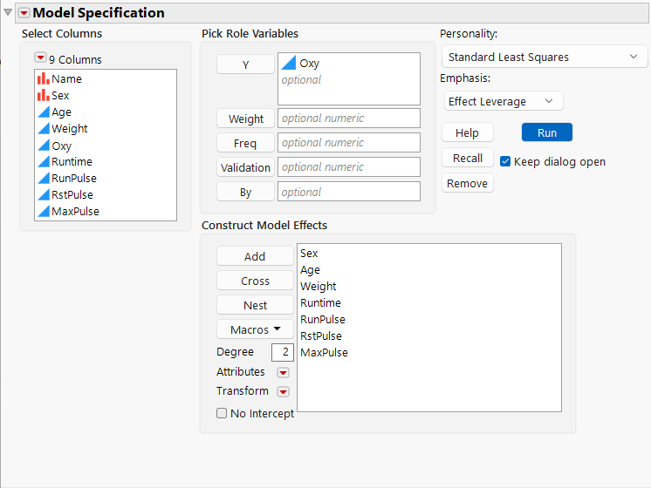Click the nominal icon beside Sex column
Image resolution: width=651 pixels, height=488 pixels.
tap(43, 95)
